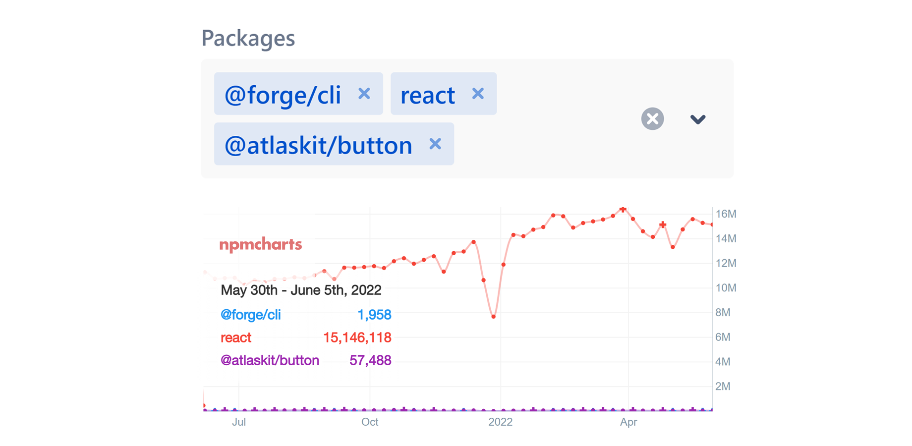Screen dimensions: 912x446
Task: Click the @forge/cli value 1,958
Action: [x=374, y=315]
